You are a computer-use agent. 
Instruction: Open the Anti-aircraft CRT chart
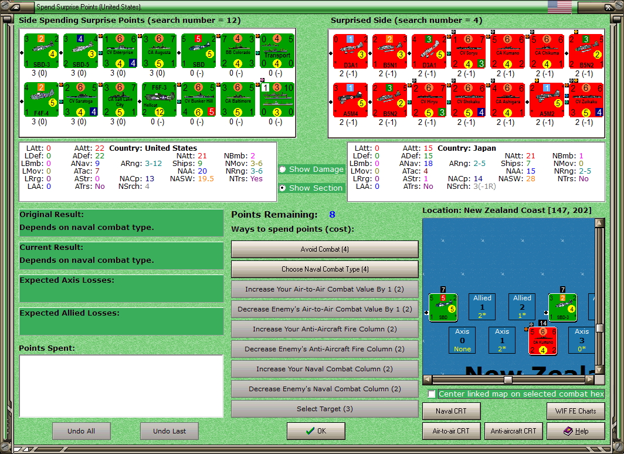coord(513,431)
